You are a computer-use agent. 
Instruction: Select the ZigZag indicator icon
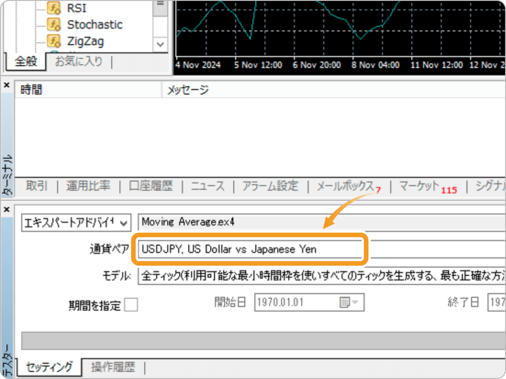coord(53,41)
